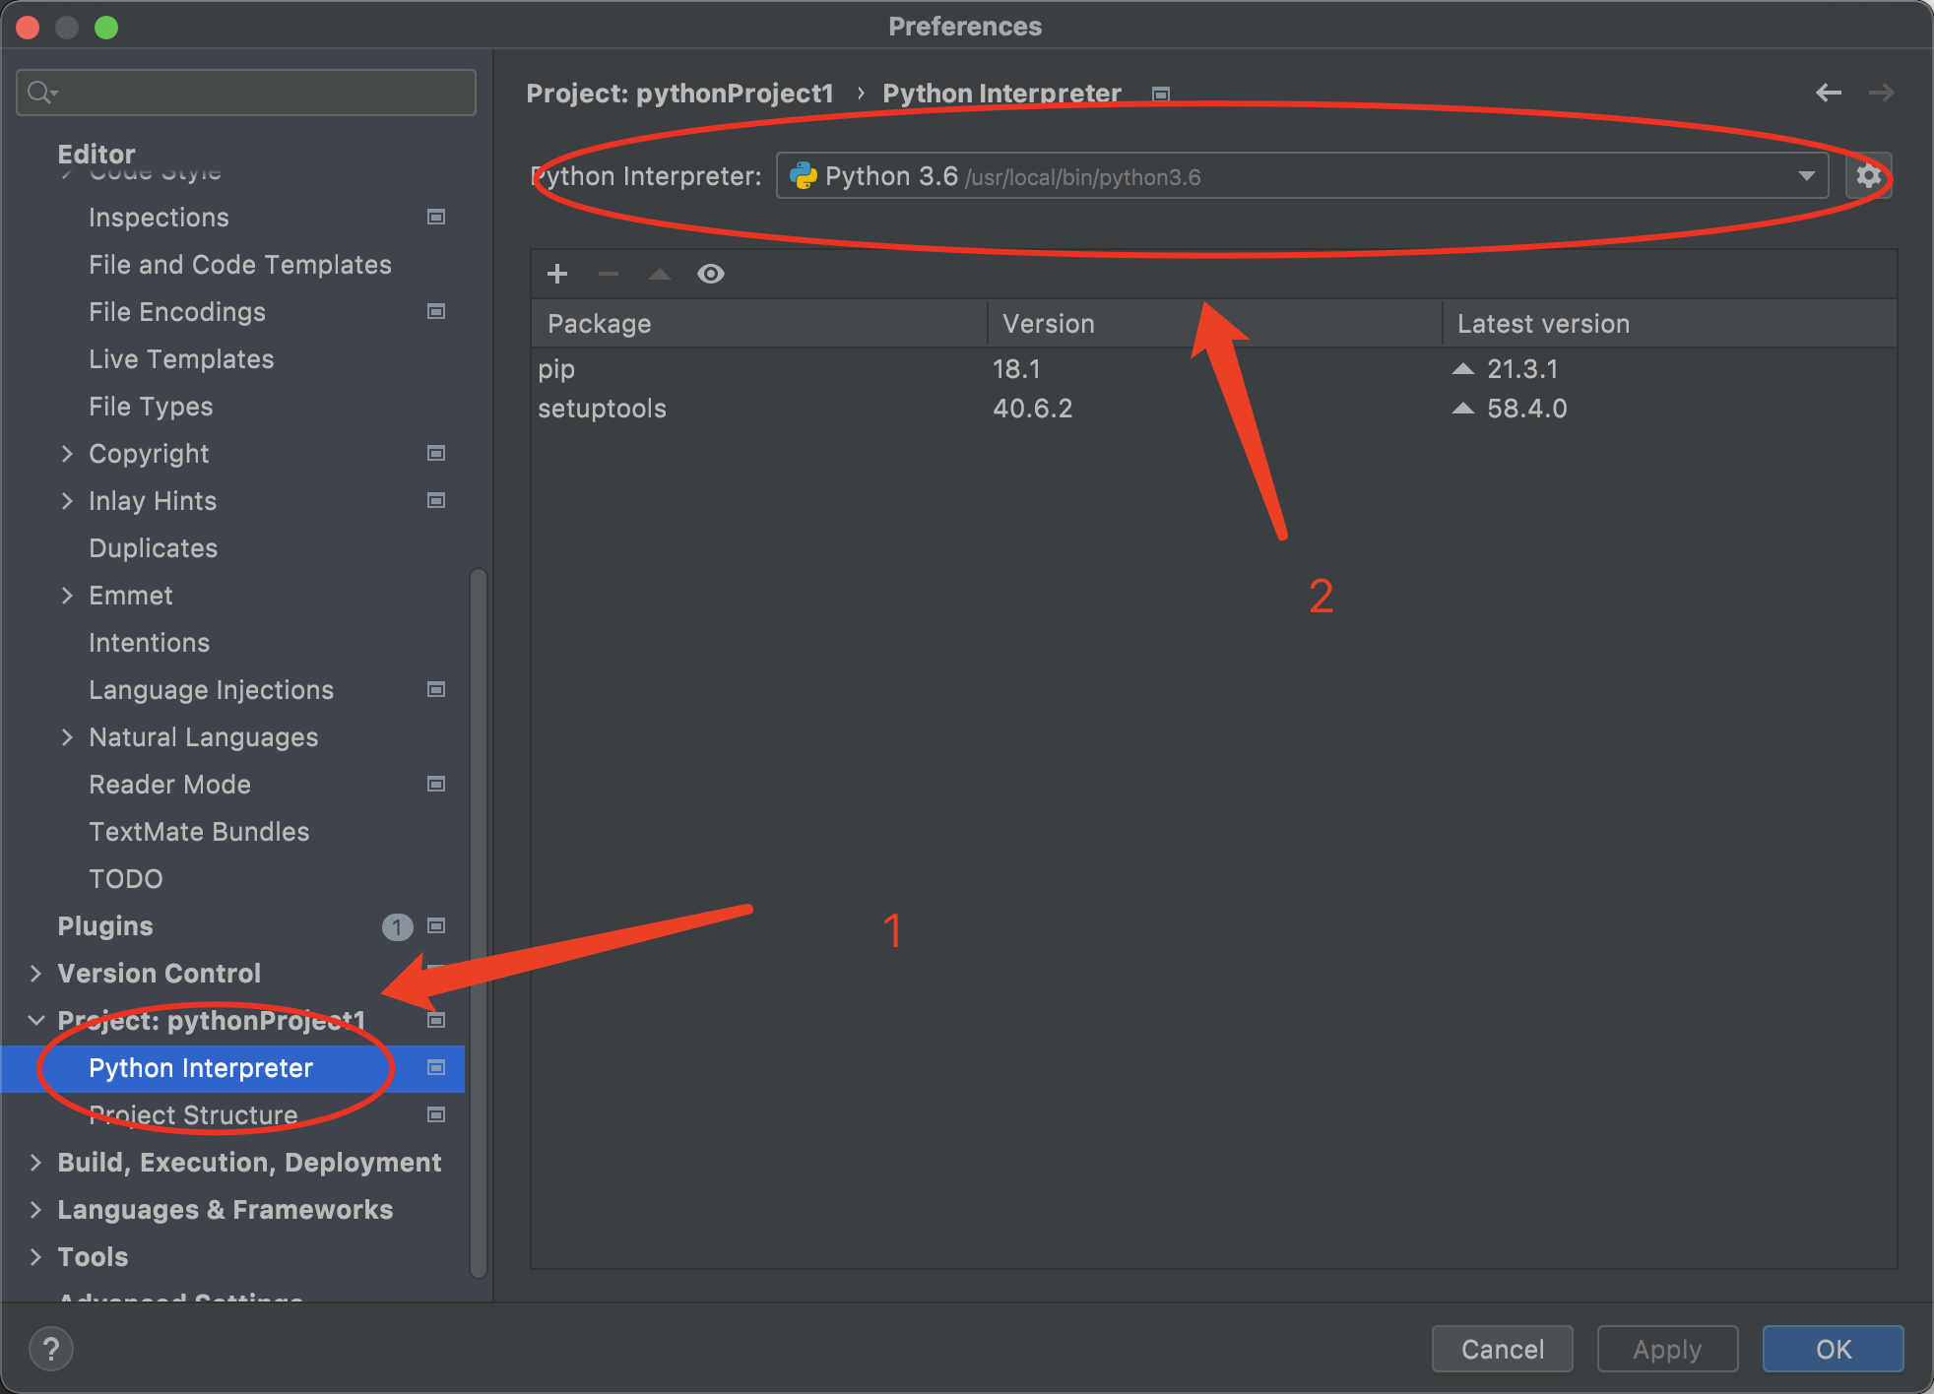1934x1394 pixels.
Task: Open Project Structure settings page
Action: [193, 1114]
